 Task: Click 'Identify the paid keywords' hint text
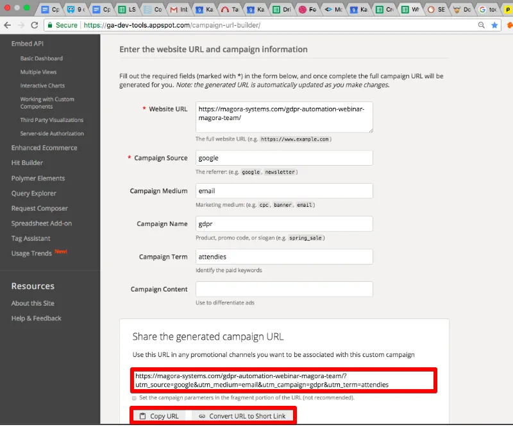click(x=229, y=270)
